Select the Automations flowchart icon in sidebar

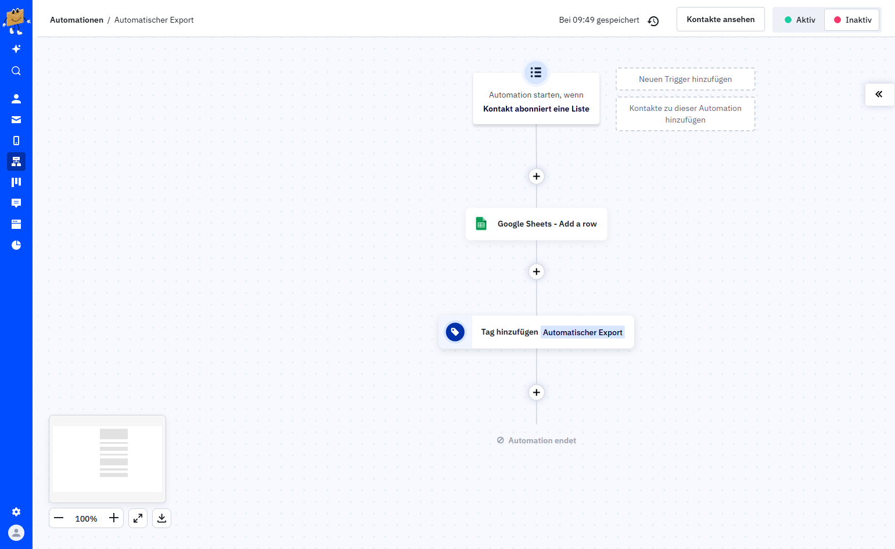point(16,162)
